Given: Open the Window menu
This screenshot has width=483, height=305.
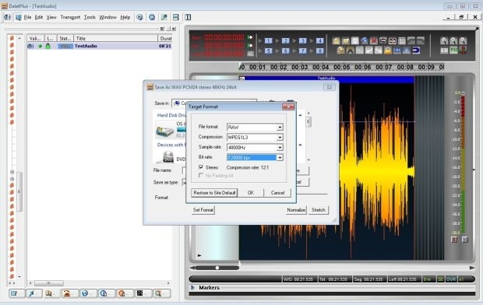Looking at the screenshot, I should [x=108, y=17].
